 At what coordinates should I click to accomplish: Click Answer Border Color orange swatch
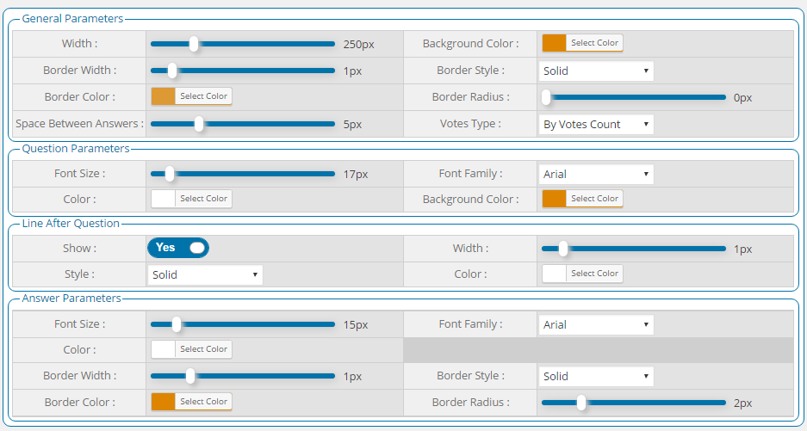[163, 402]
